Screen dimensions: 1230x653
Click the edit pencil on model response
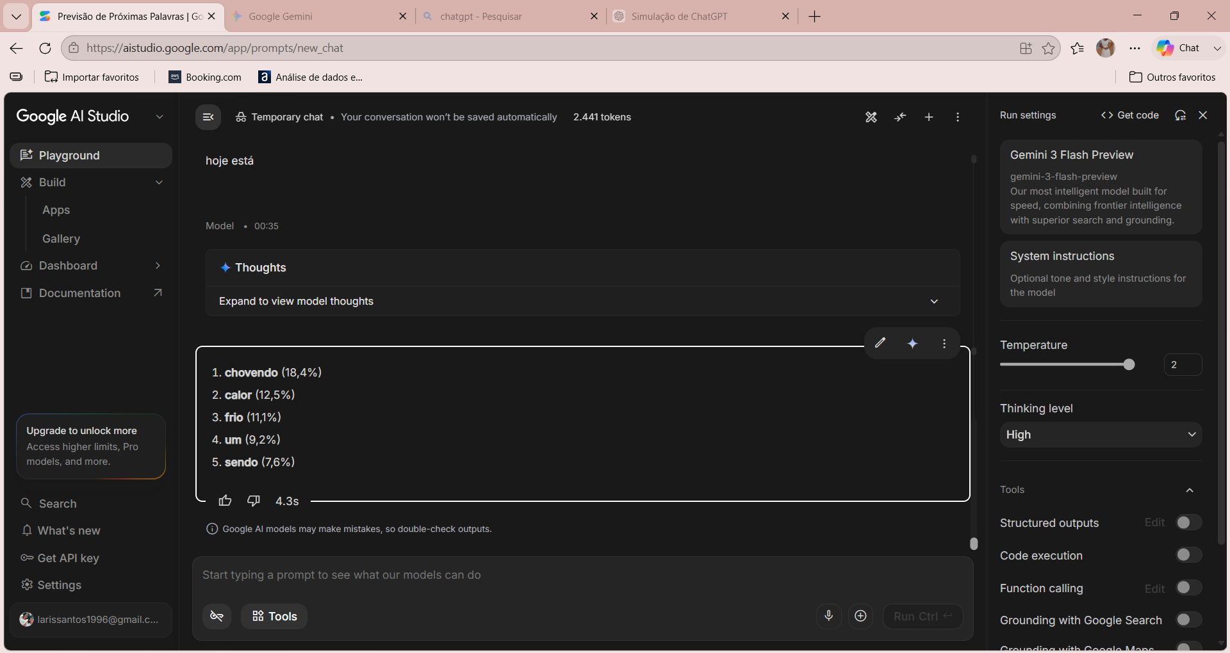[x=880, y=343]
